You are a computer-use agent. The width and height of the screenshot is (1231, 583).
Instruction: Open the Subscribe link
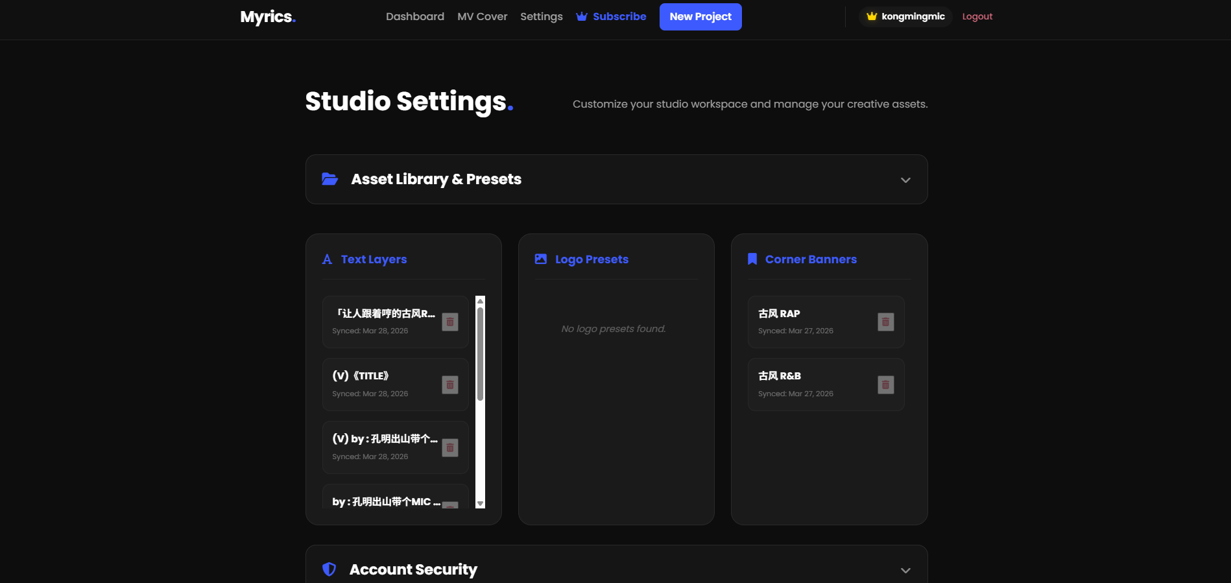tap(619, 17)
